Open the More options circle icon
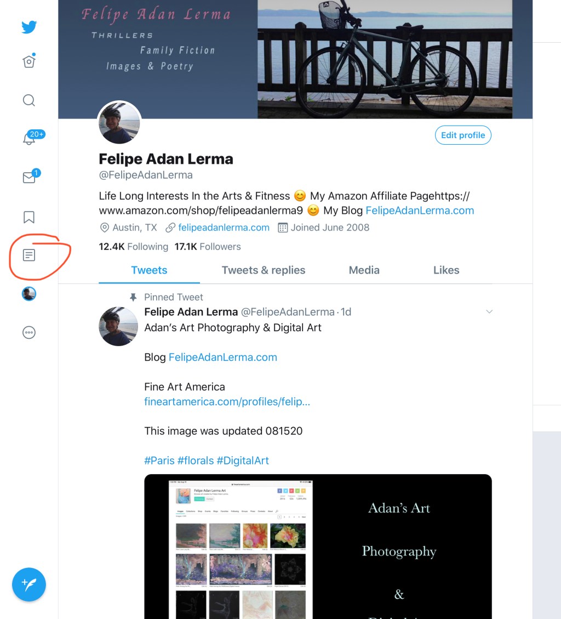The image size is (561, 619). tap(29, 332)
